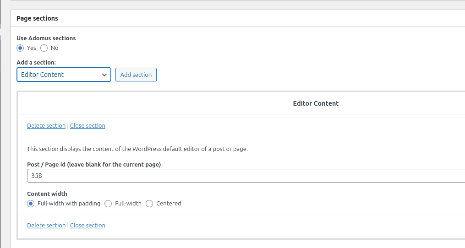
Task: Select No for Use Adomus sections
Action: coord(44,48)
